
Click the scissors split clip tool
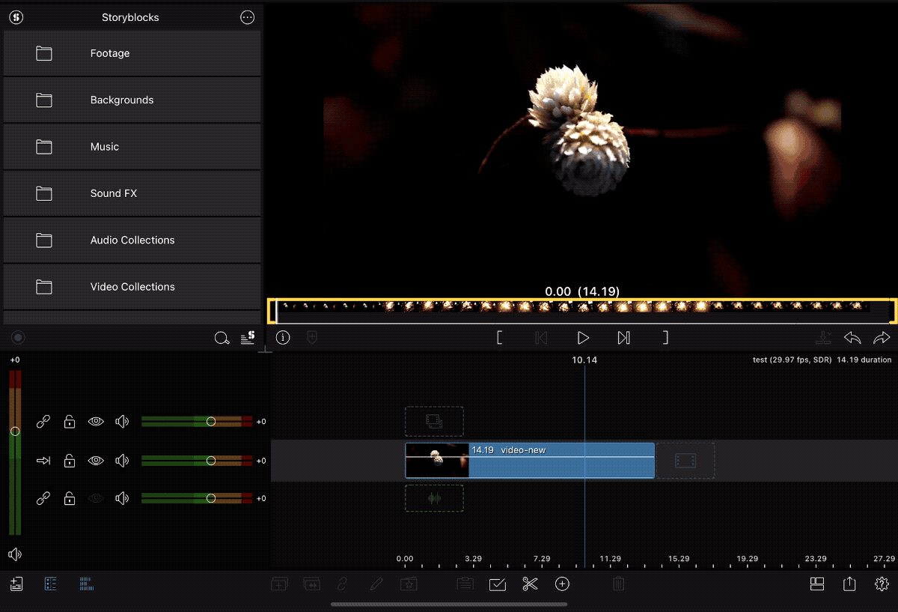pos(530,584)
